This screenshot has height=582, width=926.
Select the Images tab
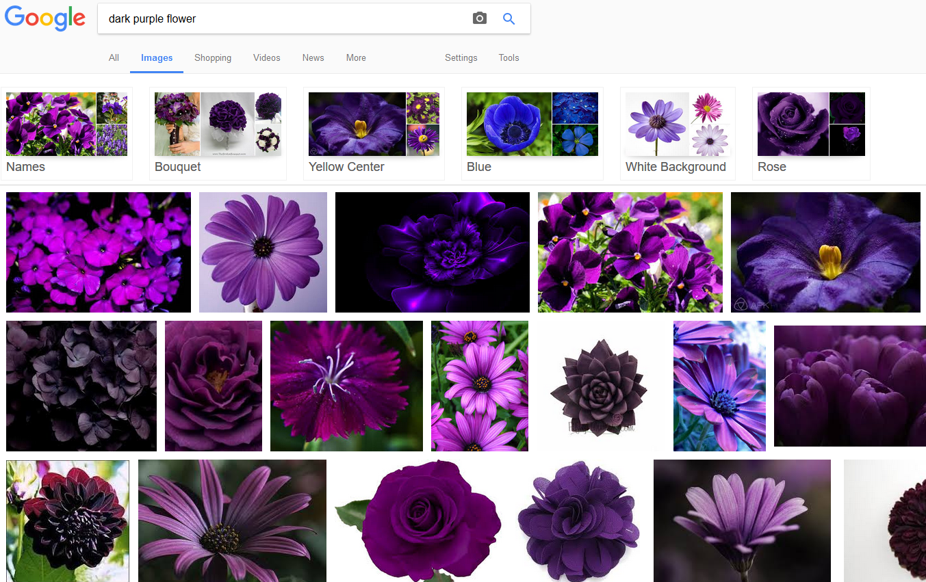[157, 57]
